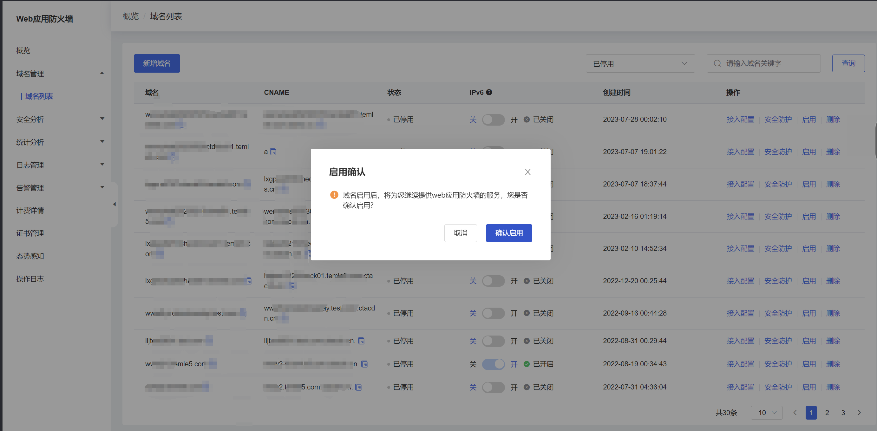Viewport: 877px width, 431px height.
Task: Go to page 2 in the pagination
Action: (x=827, y=413)
